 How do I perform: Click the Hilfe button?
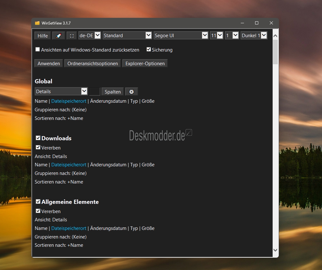pos(43,36)
